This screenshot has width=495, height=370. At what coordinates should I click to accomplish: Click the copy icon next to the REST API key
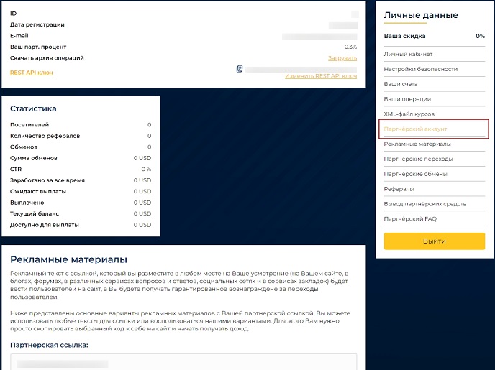[240, 69]
